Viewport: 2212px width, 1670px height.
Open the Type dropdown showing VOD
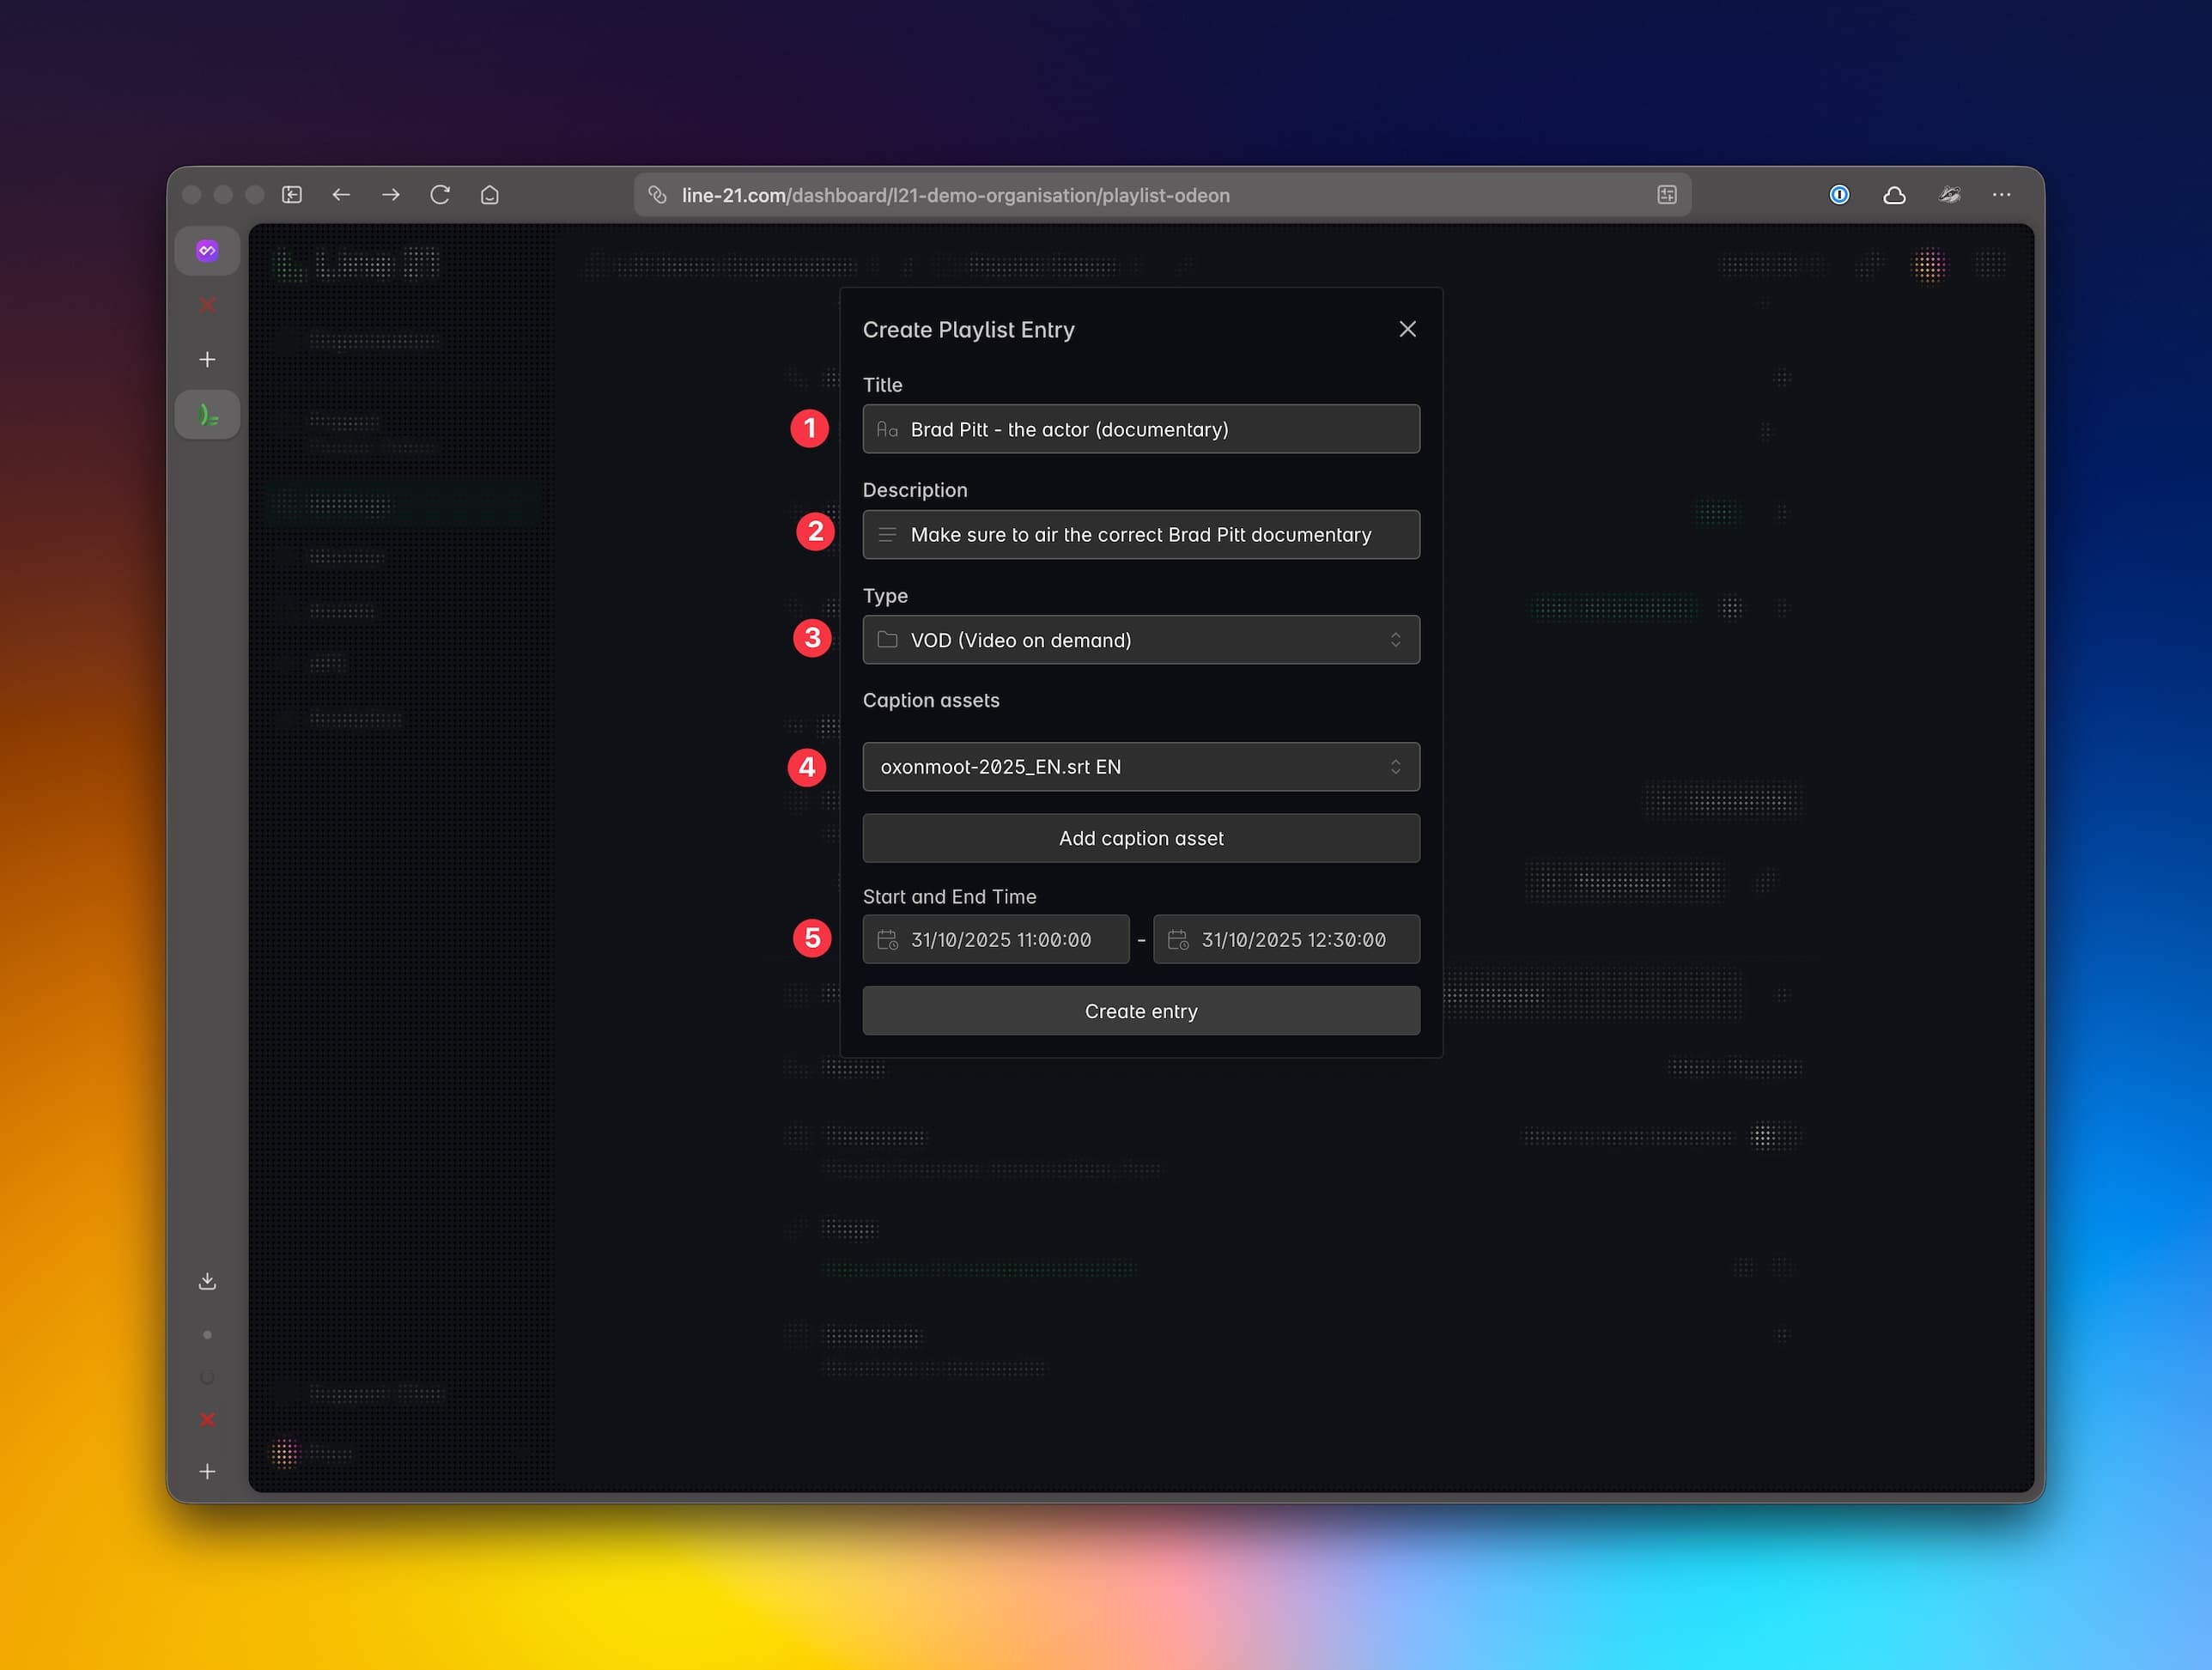1140,640
